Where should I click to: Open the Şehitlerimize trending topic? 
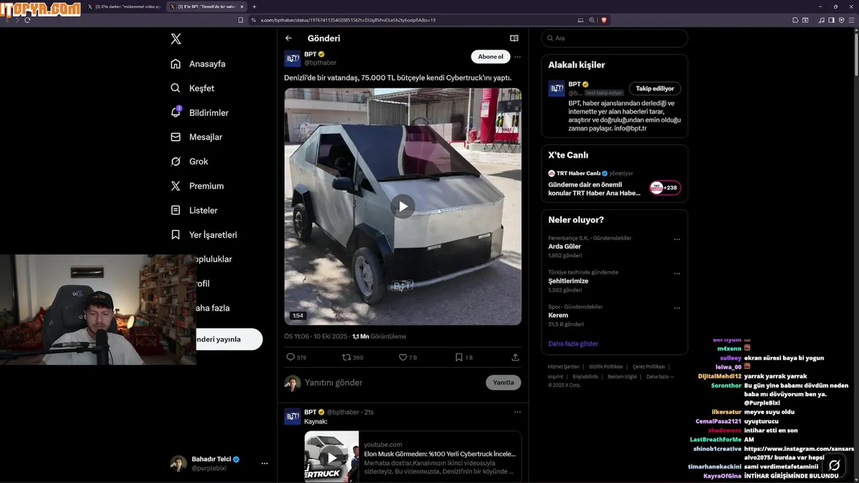point(568,281)
